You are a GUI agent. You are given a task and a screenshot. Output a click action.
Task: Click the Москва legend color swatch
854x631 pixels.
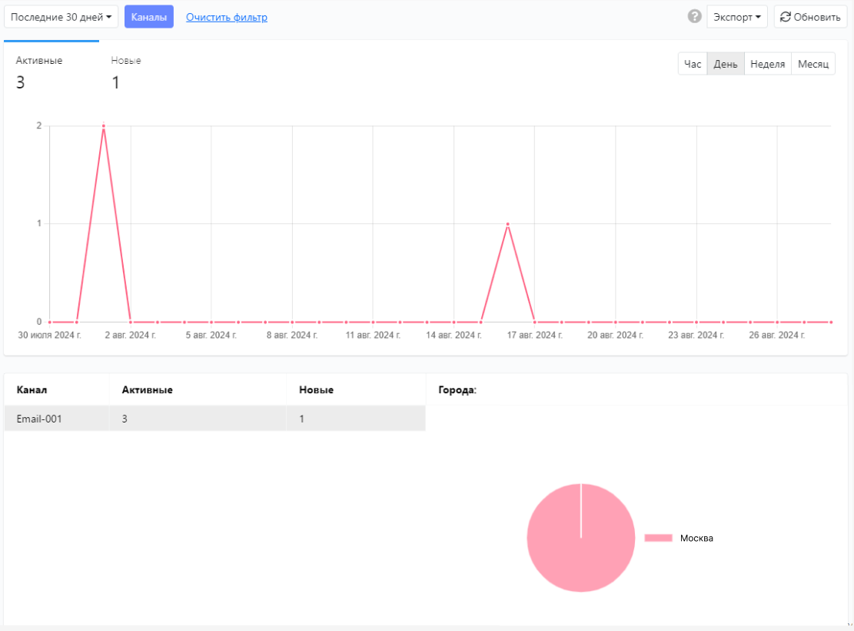658,538
